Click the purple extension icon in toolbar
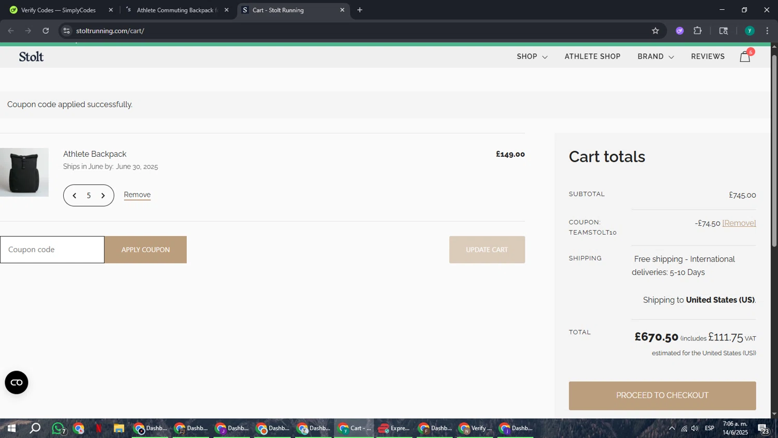Screen dimensions: 778x438 coord(679,31)
